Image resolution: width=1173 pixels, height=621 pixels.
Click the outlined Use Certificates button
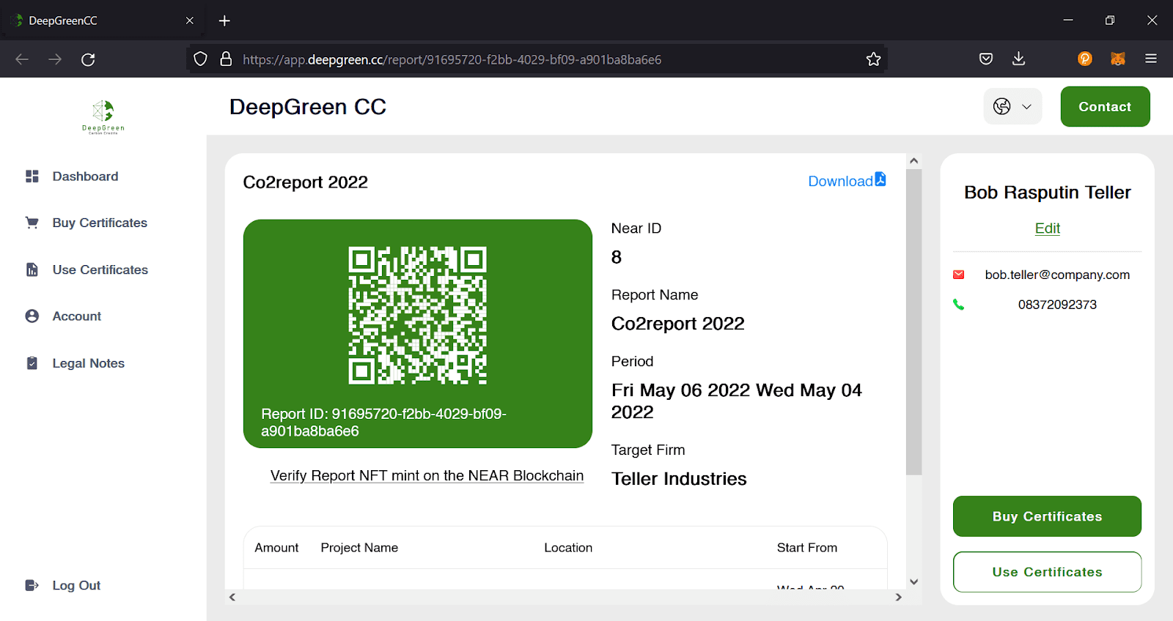point(1047,572)
